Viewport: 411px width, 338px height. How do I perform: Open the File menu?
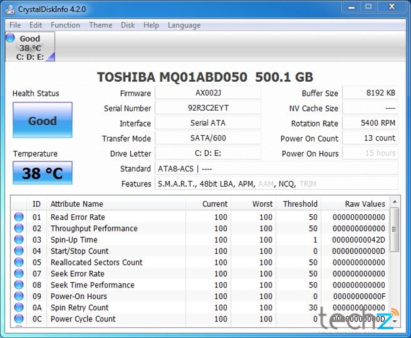point(15,25)
